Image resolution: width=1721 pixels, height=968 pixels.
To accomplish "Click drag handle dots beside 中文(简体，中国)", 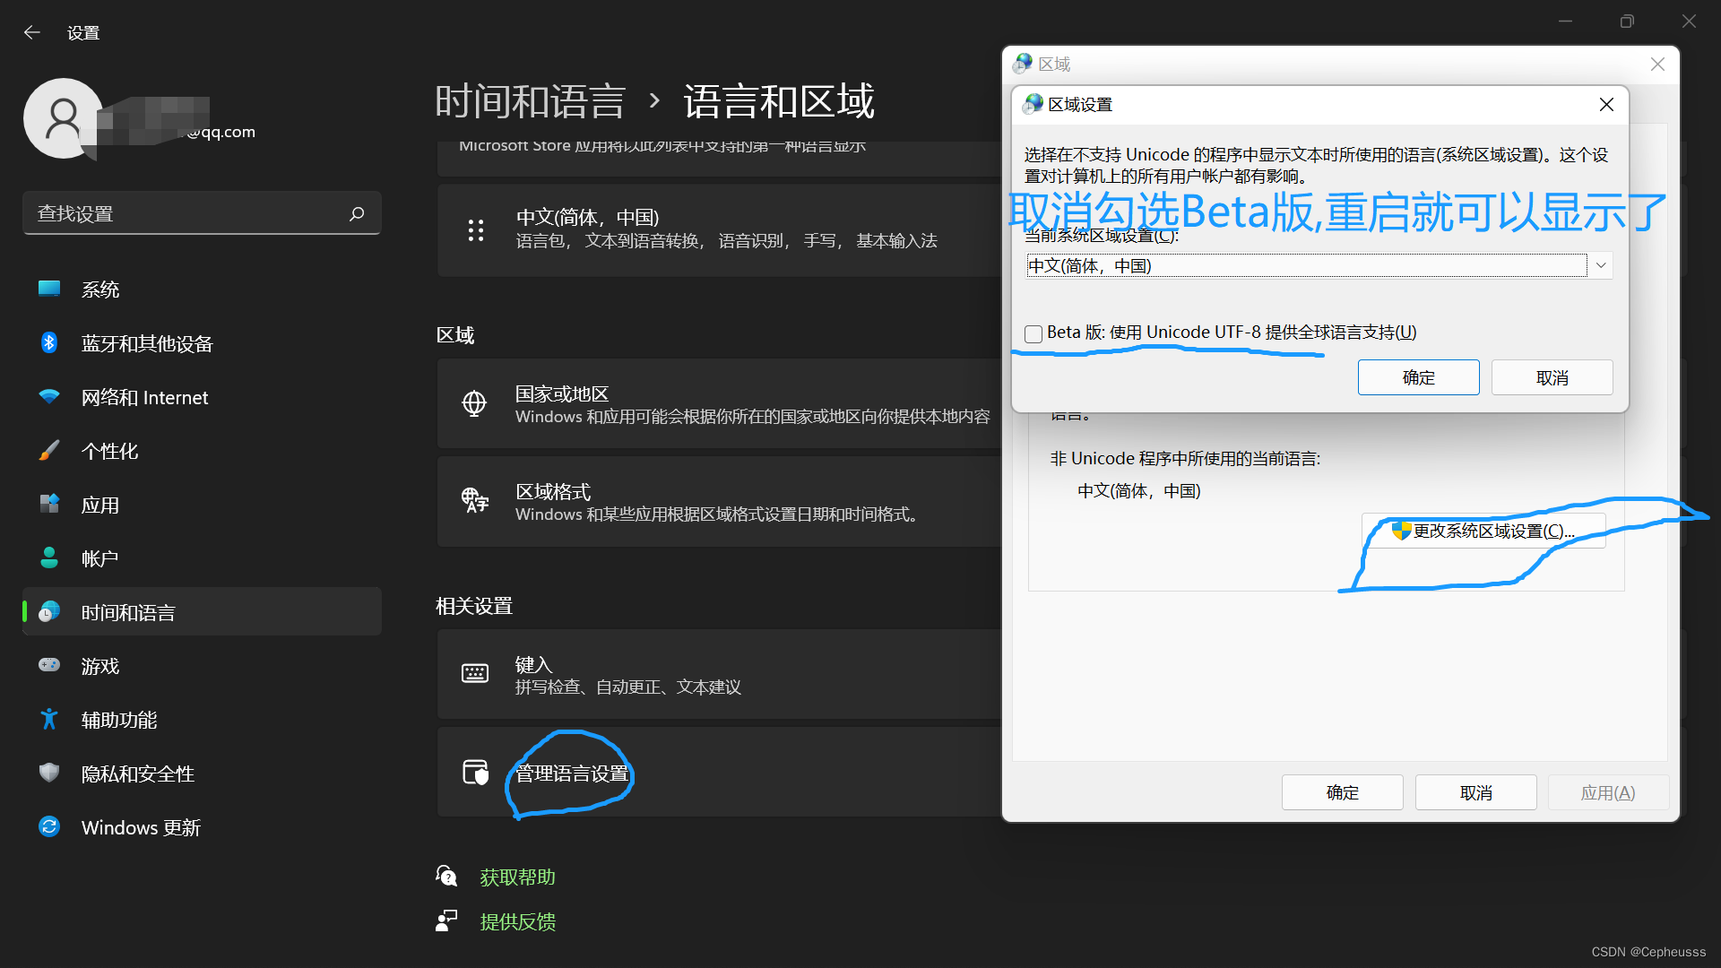I will click(x=476, y=230).
